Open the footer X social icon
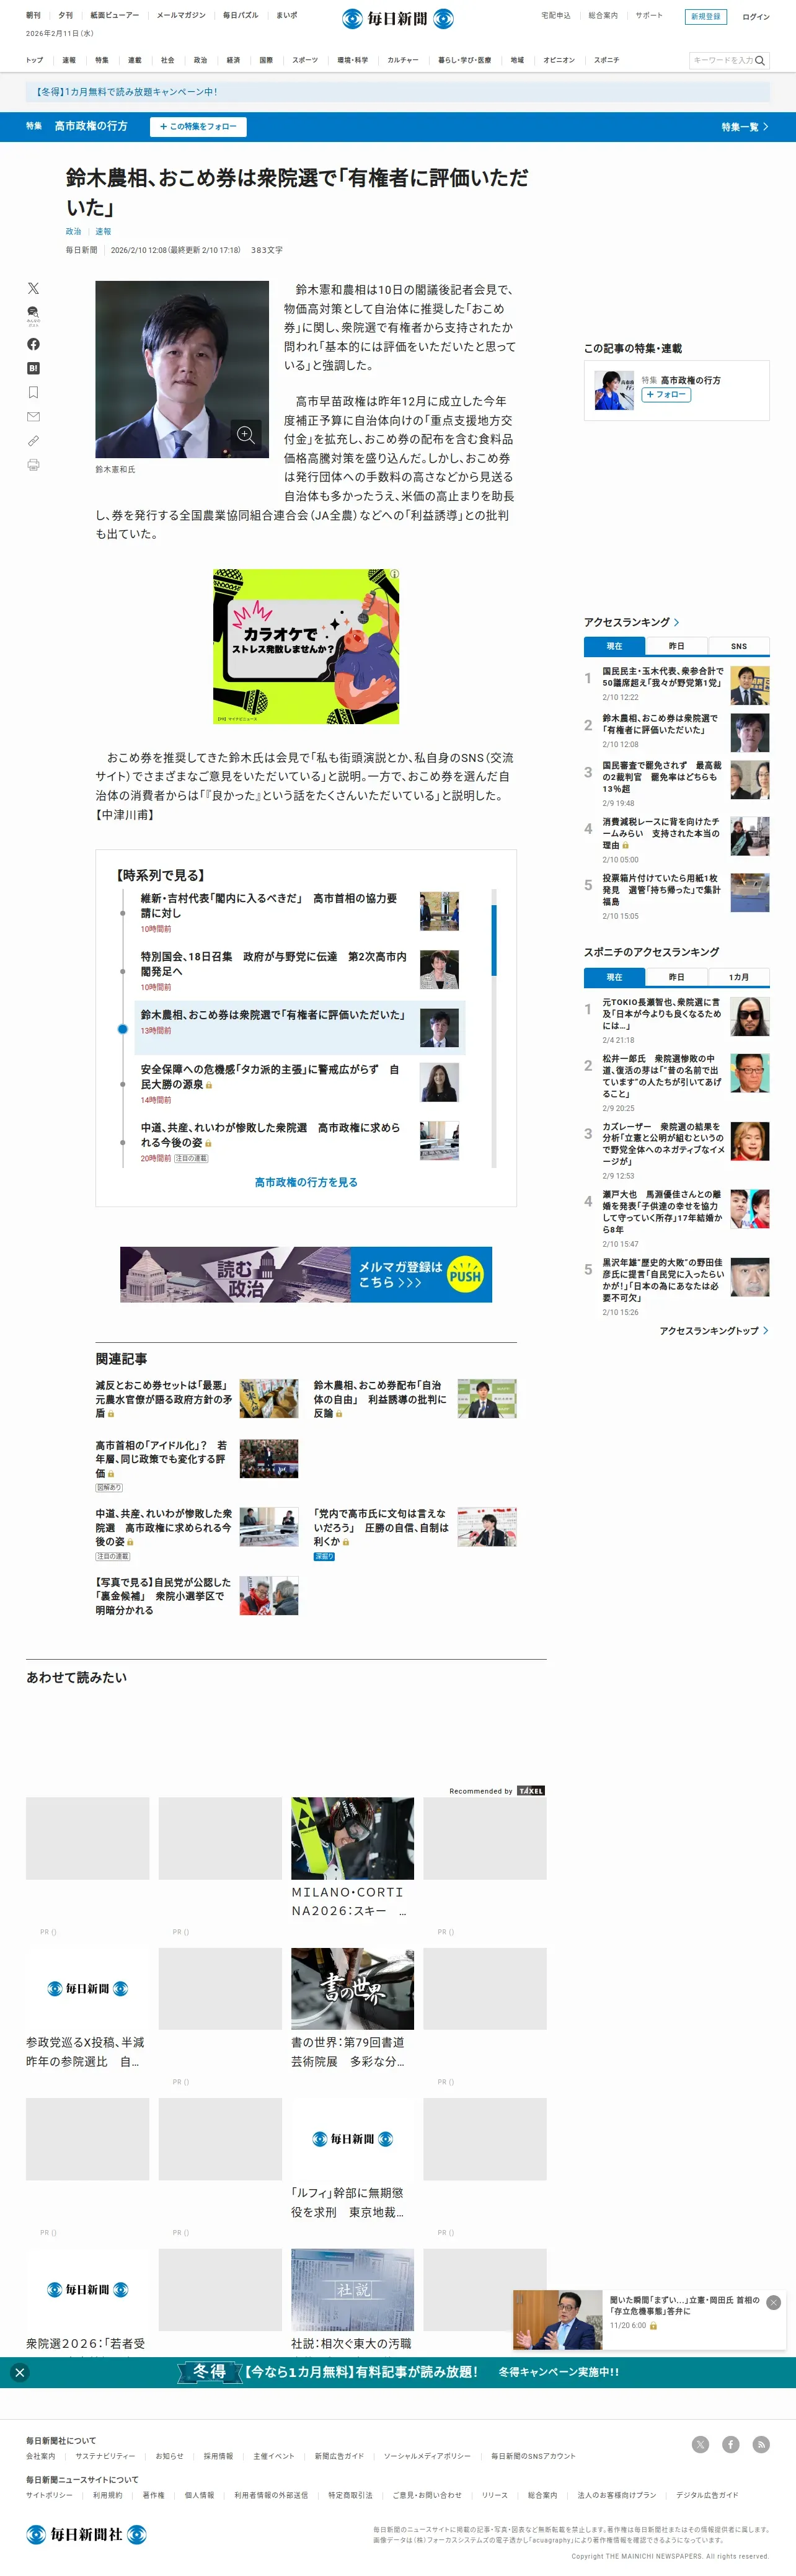The width and height of the screenshot is (796, 2576). point(700,2444)
